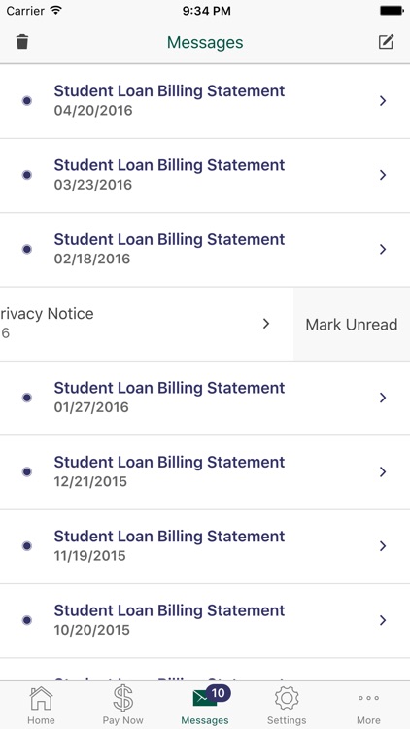Click the Mark Unread button
The height and width of the screenshot is (729, 410).
click(352, 324)
